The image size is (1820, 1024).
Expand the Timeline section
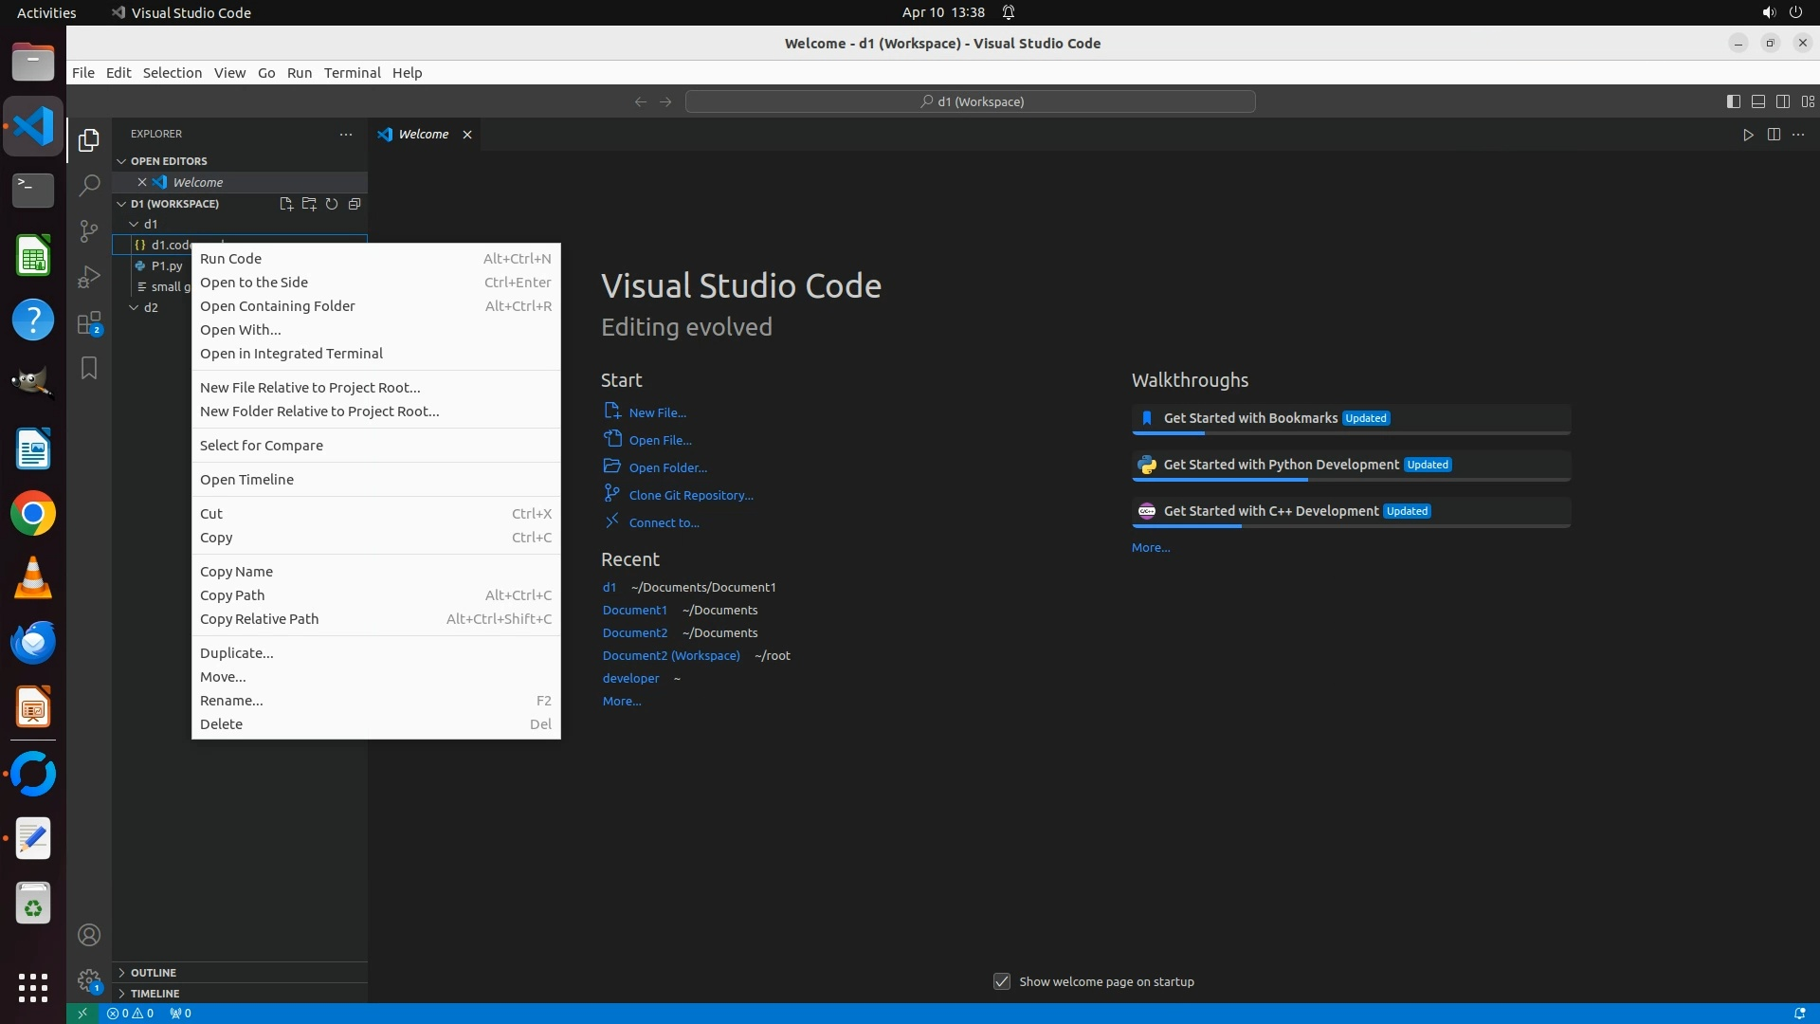click(155, 994)
